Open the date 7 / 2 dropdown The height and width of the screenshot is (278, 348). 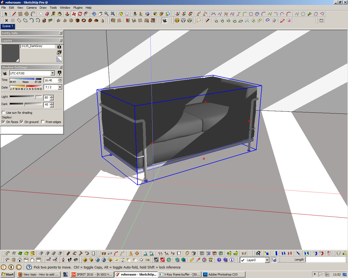click(60, 87)
